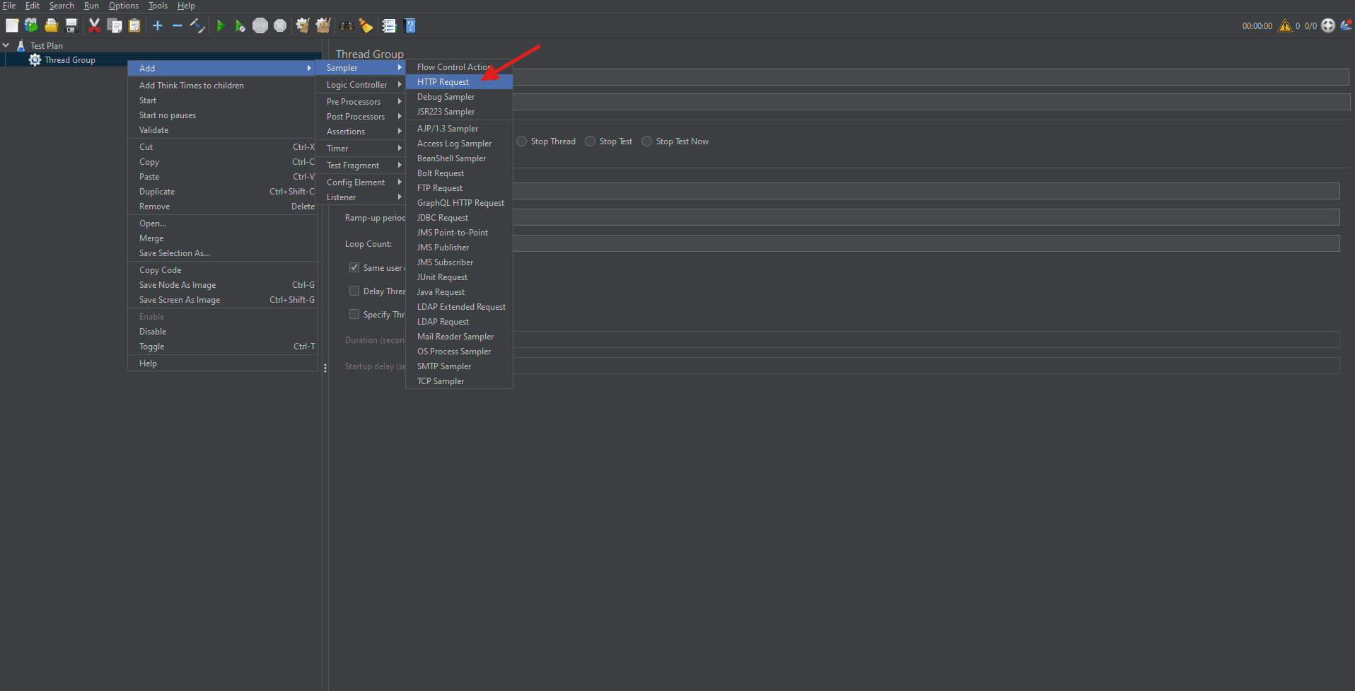Viewport: 1355px width, 691px height.
Task: Open the Search binoculars icon
Action: coord(346,25)
